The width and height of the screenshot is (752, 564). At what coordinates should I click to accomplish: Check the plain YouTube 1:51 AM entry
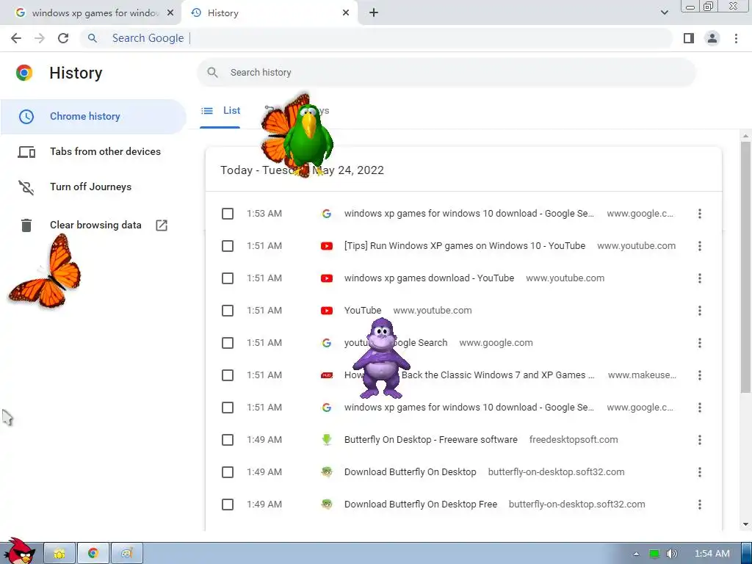228,311
